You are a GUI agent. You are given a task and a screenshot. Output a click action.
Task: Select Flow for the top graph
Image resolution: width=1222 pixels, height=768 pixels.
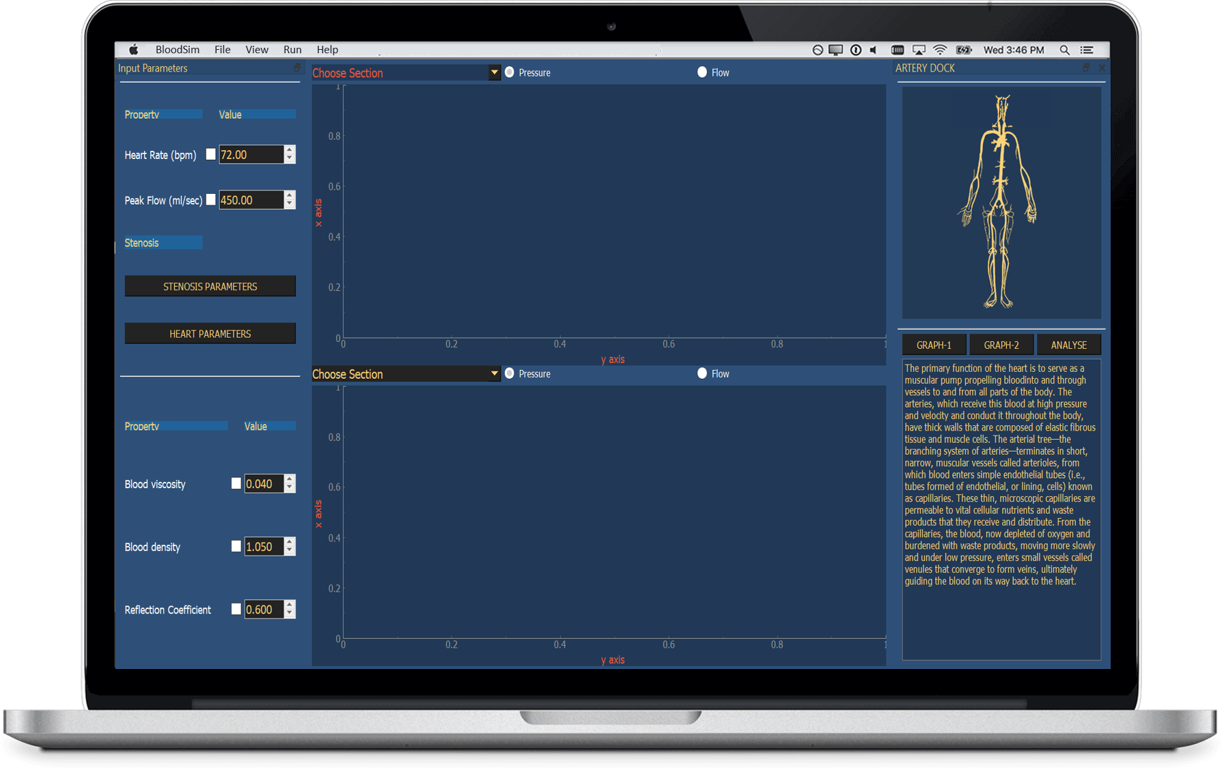click(x=702, y=72)
